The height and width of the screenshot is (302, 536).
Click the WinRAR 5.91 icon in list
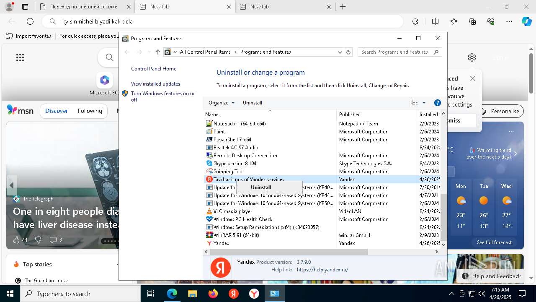point(209,235)
